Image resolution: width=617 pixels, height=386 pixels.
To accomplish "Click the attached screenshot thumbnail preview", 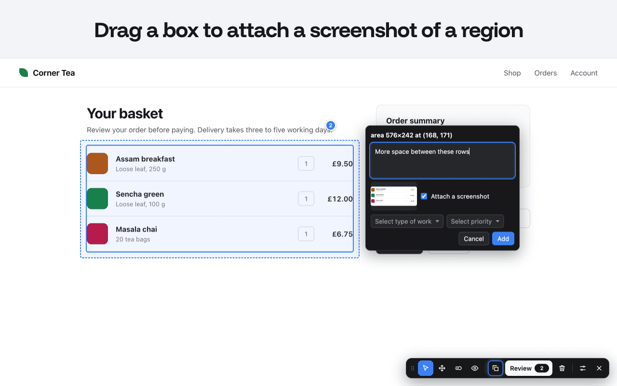I will [x=394, y=196].
